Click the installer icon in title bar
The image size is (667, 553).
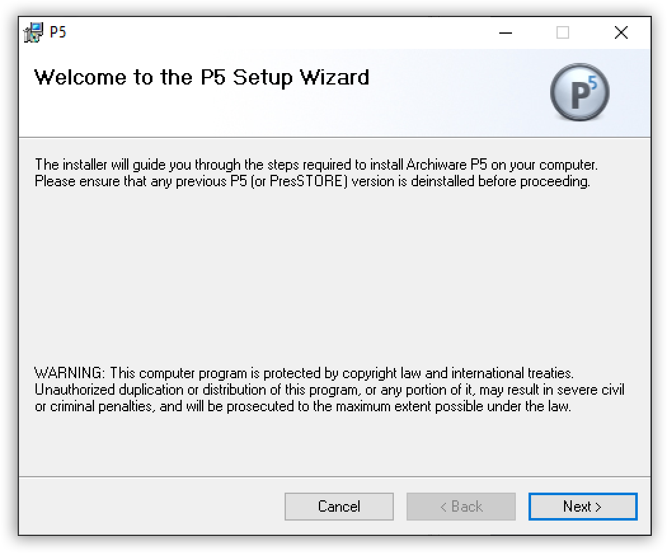33,32
